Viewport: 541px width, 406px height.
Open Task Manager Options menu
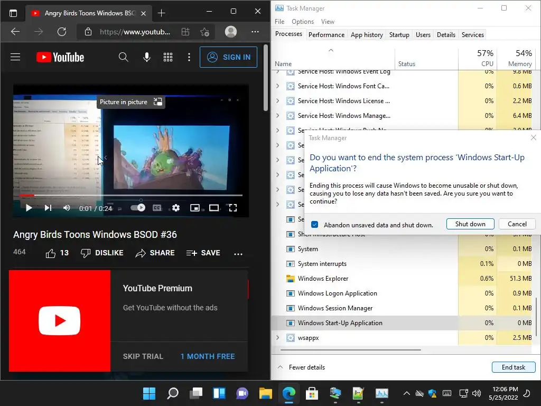[x=303, y=21]
